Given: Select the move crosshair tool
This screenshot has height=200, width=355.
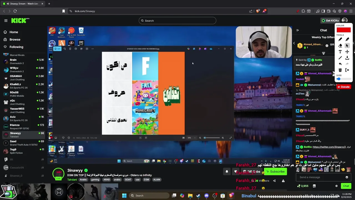Looking at the screenshot, I should (x=347, y=52).
